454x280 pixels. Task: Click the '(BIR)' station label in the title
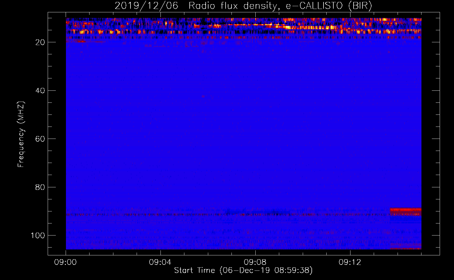tap(360, 6)
